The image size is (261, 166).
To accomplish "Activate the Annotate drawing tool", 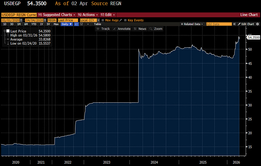I will 122,29.
